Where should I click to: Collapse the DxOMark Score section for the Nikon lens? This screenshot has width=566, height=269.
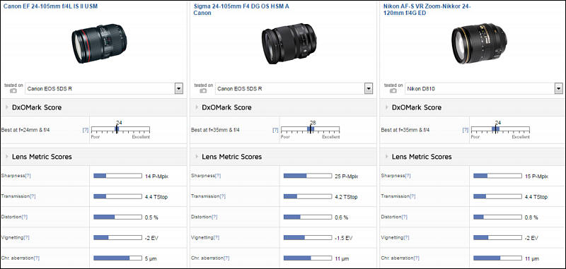tap(387, 107)
